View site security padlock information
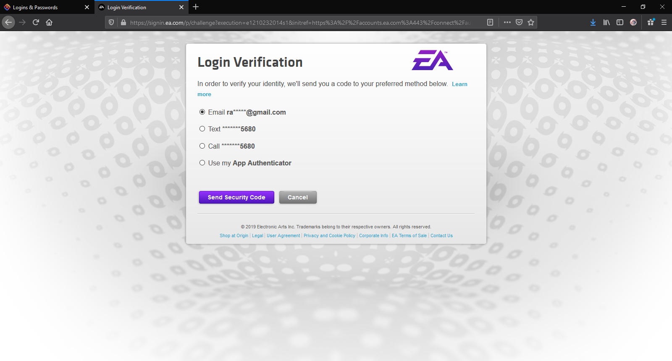672x361 pixels. tap(123, 22)
